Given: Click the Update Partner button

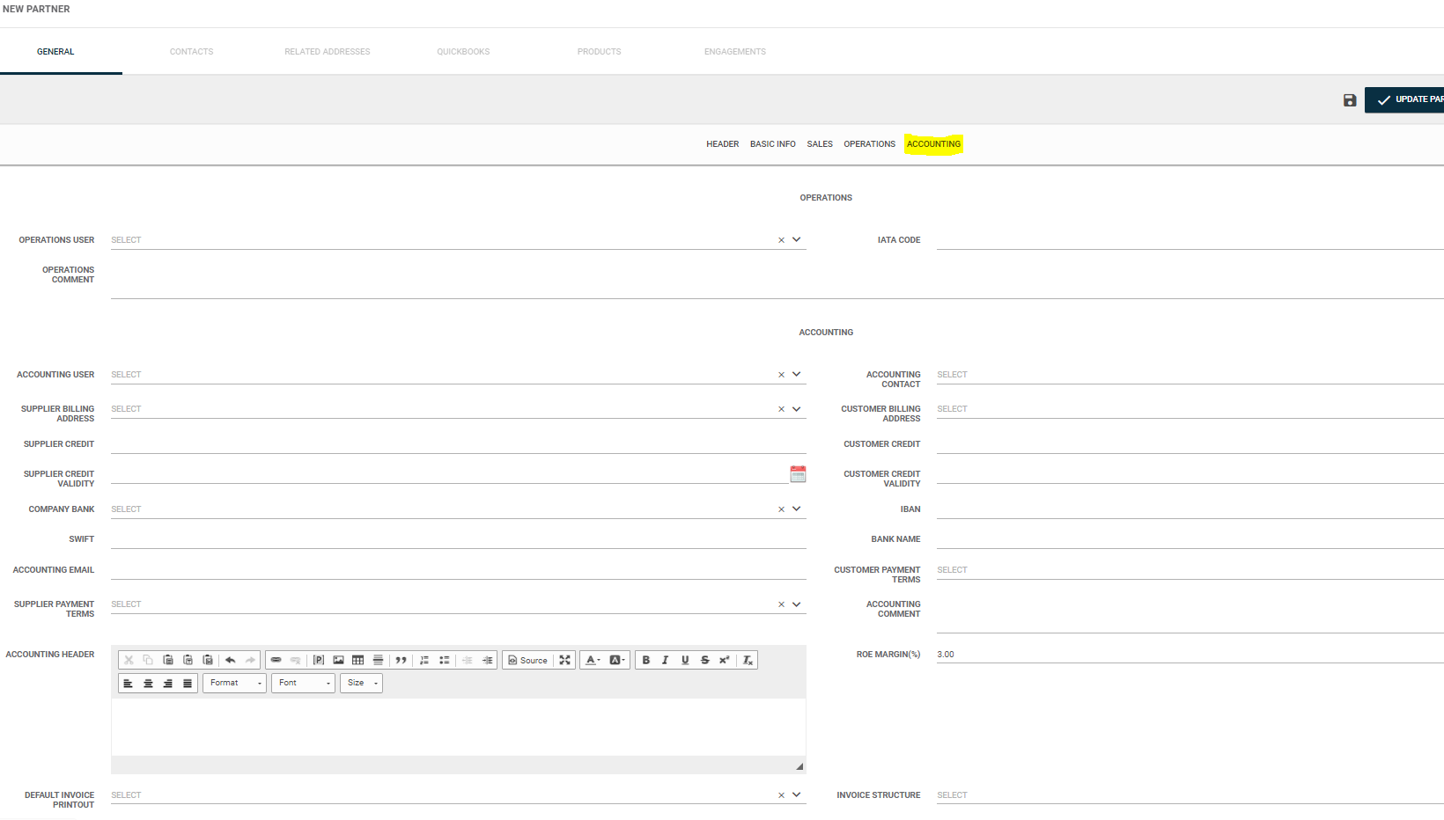Looking at the screenshot, I should pos(1404,99).
